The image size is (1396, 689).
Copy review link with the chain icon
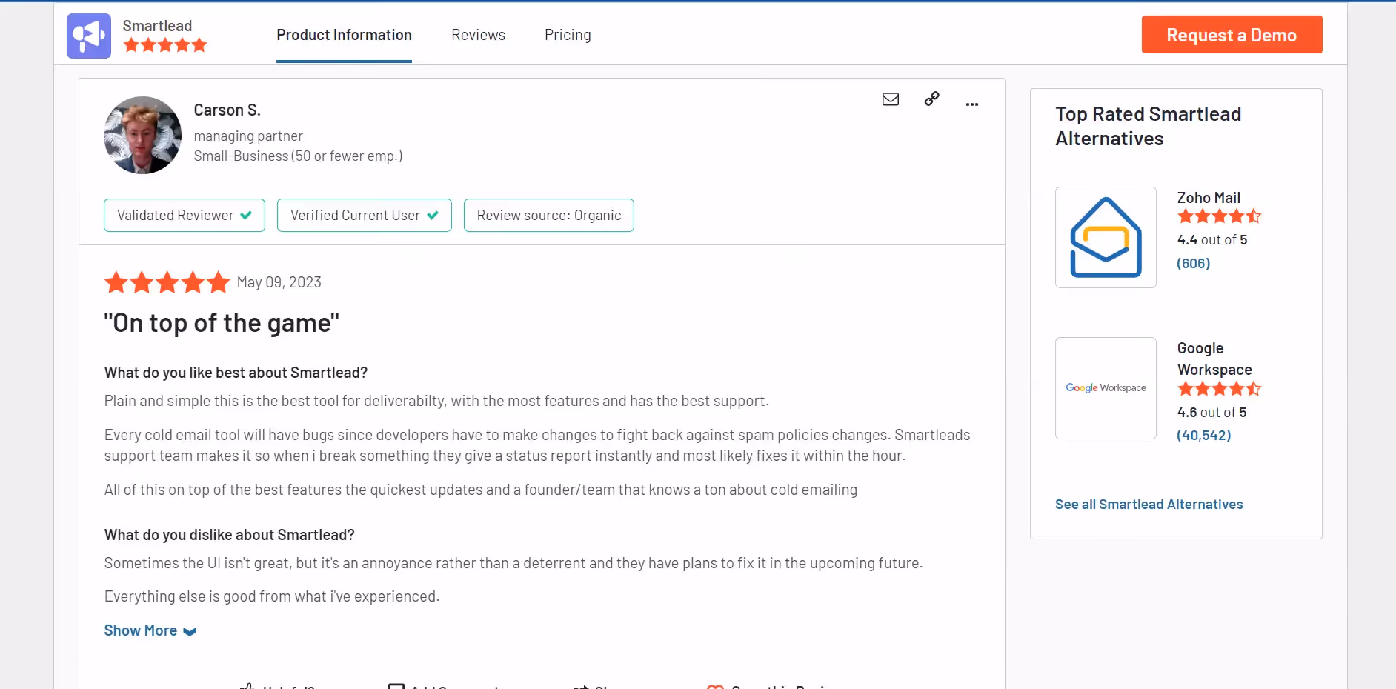932,99
